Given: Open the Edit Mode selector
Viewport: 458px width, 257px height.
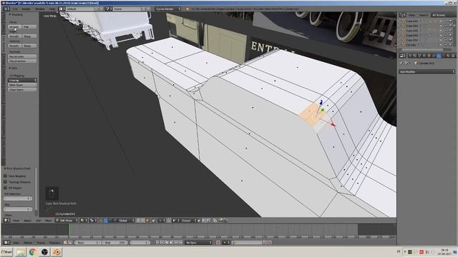Looking at the screenshot, I should pos(67,221).
